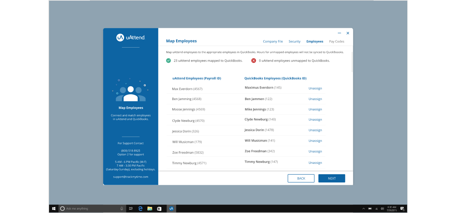
Task: Switch to the Pay Codes tab
Action: tap(336, 41)
